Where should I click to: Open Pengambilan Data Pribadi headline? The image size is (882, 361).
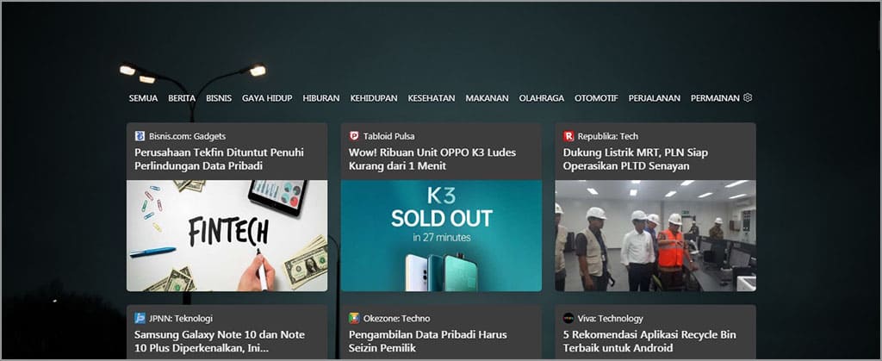tap(428, 341)
